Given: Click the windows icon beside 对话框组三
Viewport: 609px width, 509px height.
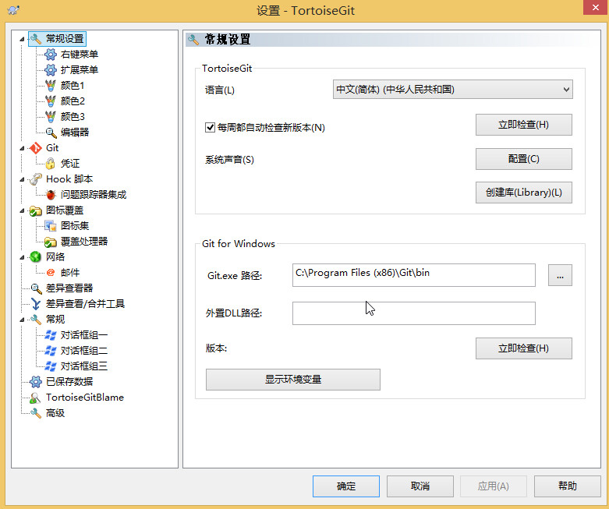Looking at the screenshot, I should pyautogui.click(x=51, y=366).
